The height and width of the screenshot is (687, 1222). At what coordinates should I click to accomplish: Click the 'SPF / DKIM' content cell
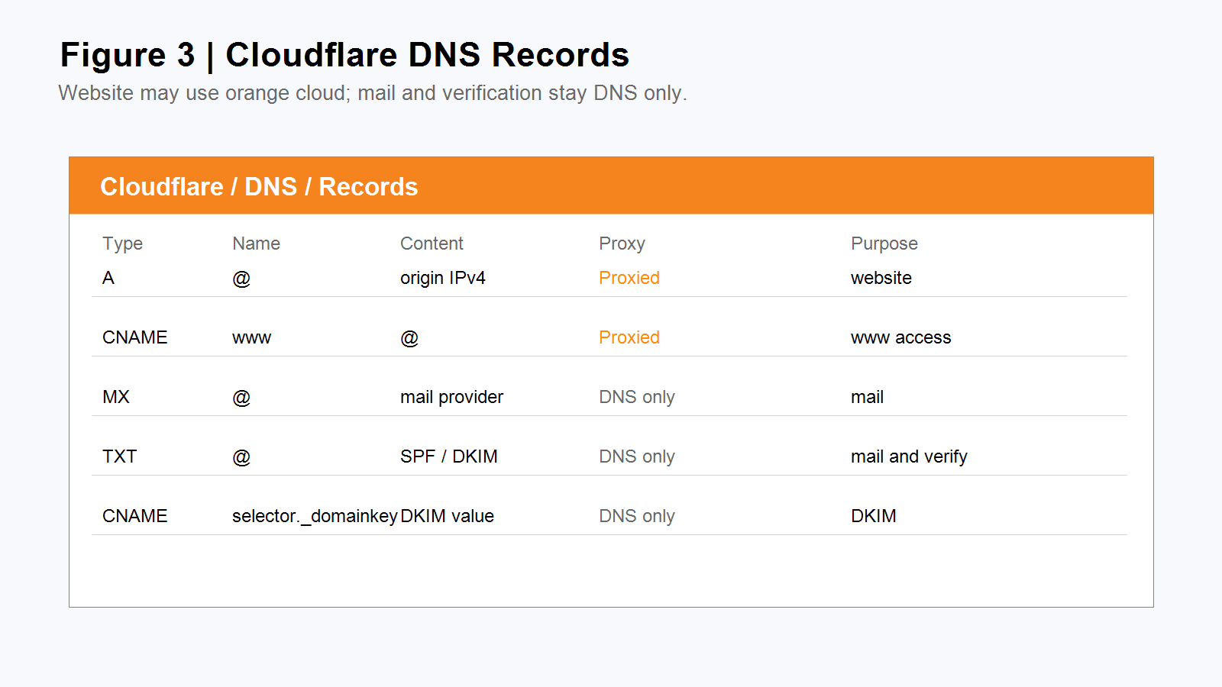[449, 456]
